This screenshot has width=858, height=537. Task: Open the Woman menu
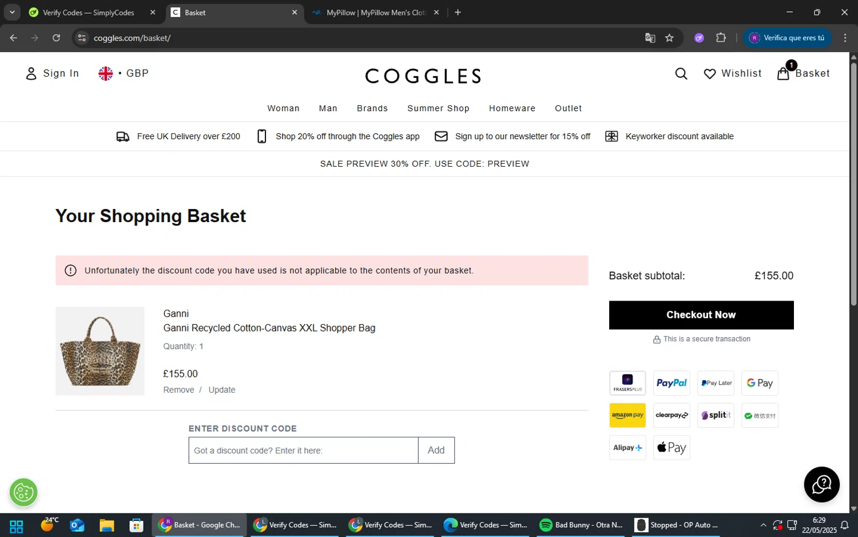(283, 108)
